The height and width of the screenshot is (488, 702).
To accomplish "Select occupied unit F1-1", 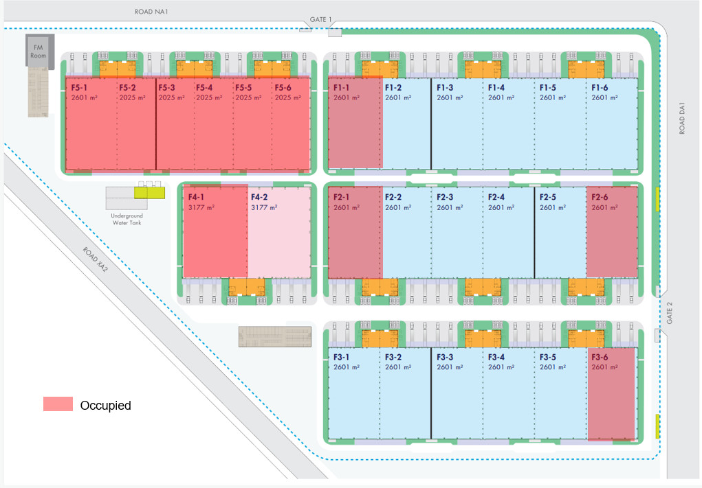I will pyautogui.click(x=355, y=124).
